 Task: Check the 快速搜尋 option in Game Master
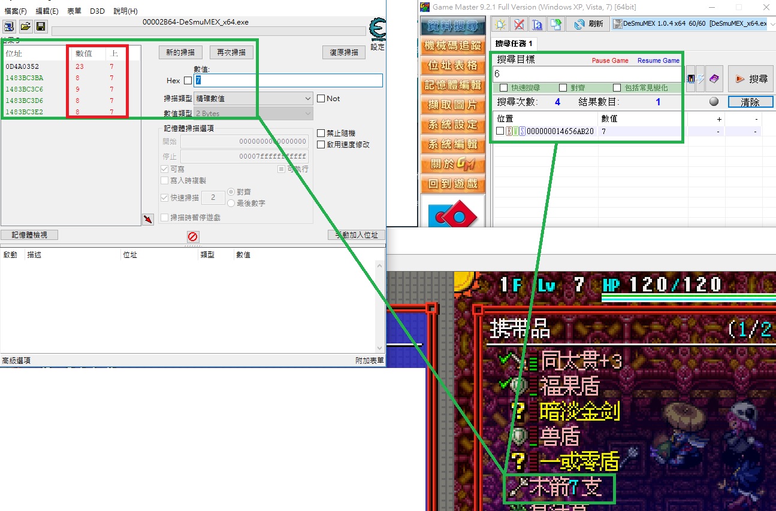coord(503,88)
